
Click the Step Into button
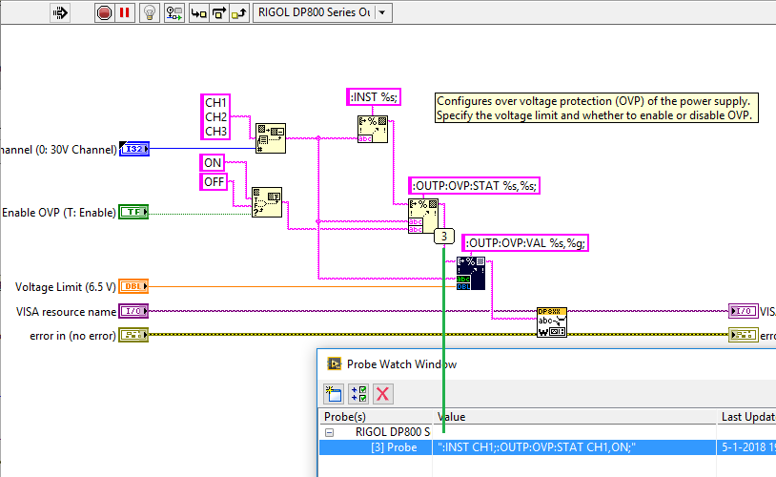(198, 12)
